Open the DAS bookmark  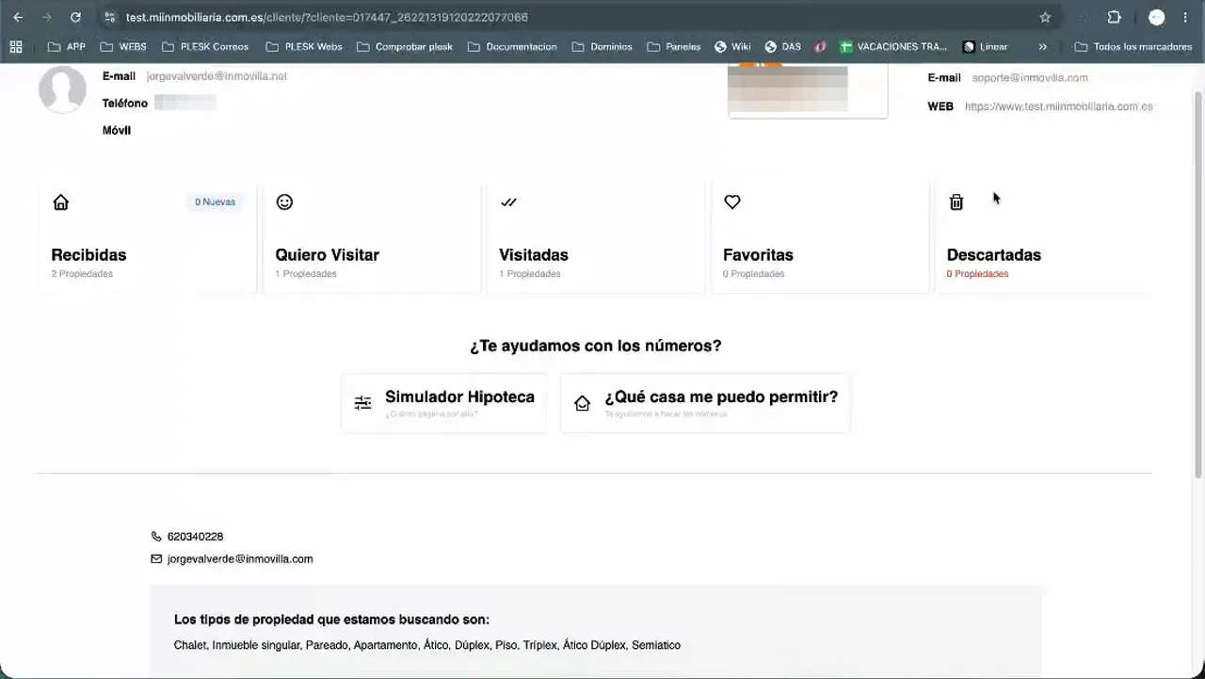782,46
